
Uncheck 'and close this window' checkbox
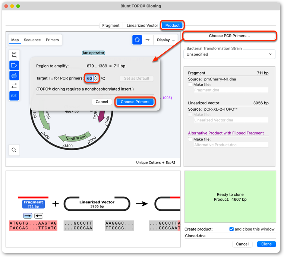click(231, 229)
